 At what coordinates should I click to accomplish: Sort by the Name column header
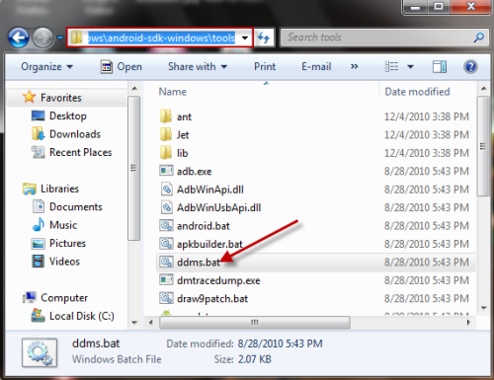[x=173, y=92]
